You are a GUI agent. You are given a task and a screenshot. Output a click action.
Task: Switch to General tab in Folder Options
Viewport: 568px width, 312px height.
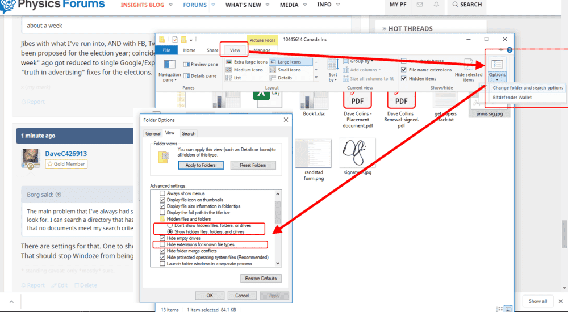point(153,133)
